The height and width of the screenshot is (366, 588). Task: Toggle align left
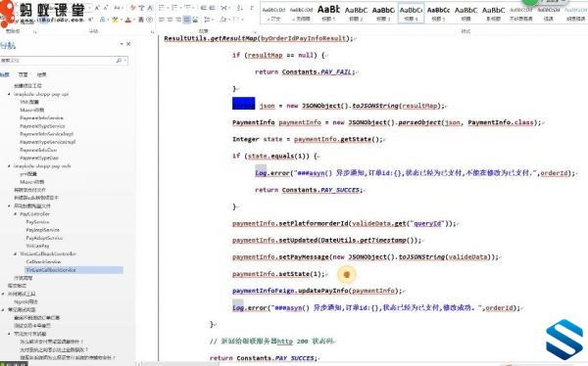click(162, 20)
